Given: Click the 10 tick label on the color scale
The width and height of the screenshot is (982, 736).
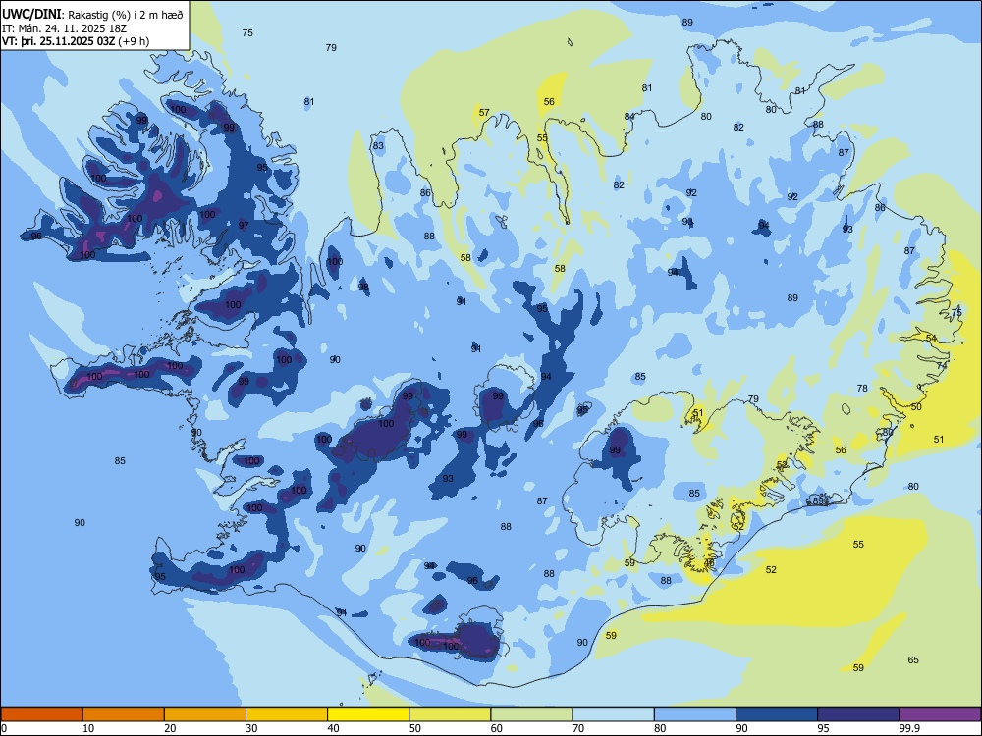Looking at the screenshot, I should [x=88, y=728].
